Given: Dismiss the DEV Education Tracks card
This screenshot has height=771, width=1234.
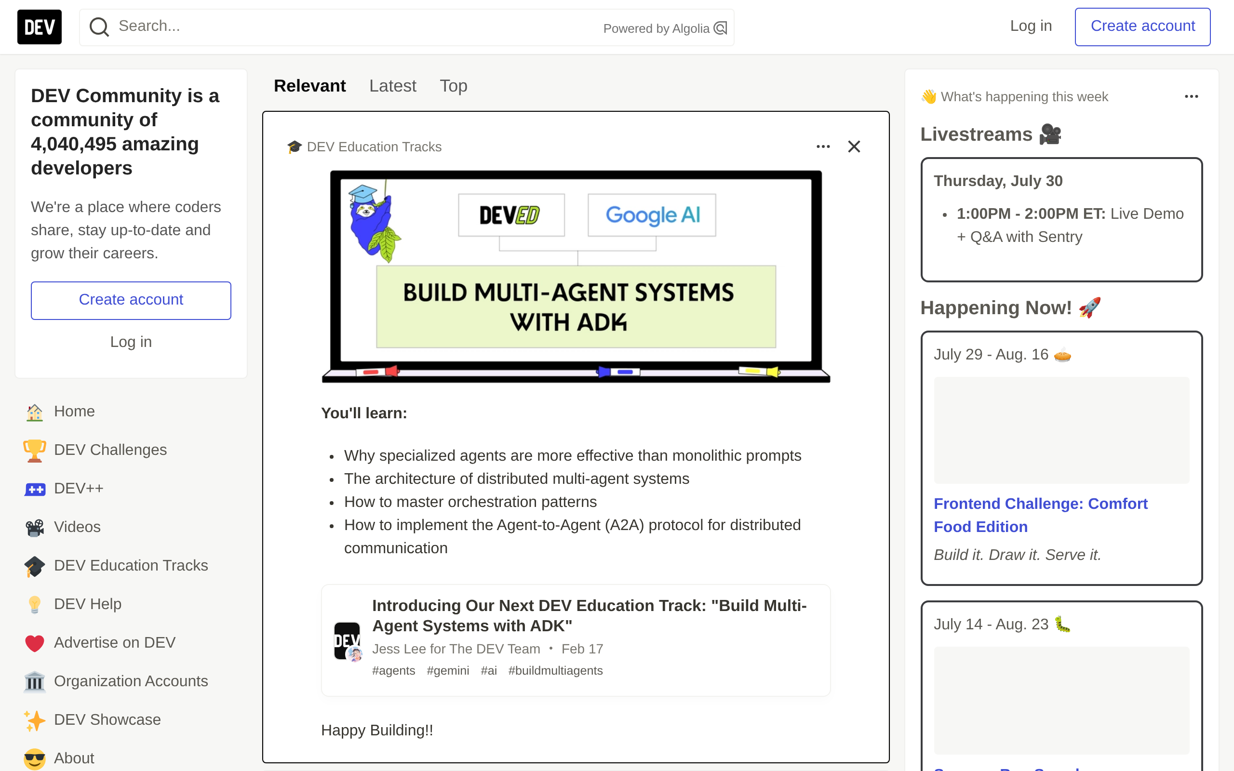Looking at the screenshot, I should 854,147.
